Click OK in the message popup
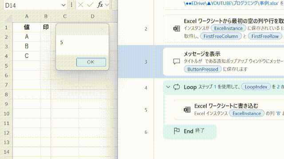This screenshot has width=284, height=159. point(91,62)
